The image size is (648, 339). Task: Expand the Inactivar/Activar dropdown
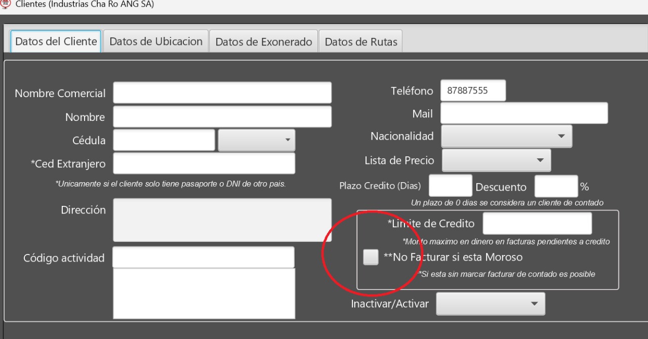pos(491,304)
